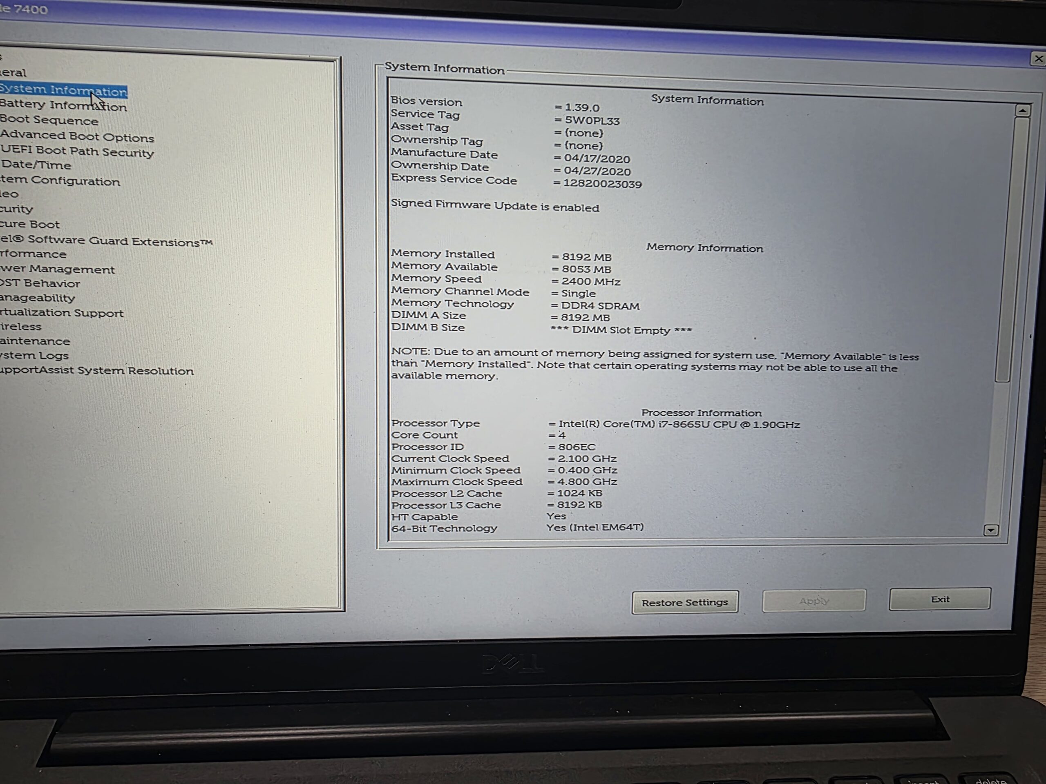Open Battery Information
Image resolution: width=1046 pixels, height=784 pixels.
click(x=63, y=105)
